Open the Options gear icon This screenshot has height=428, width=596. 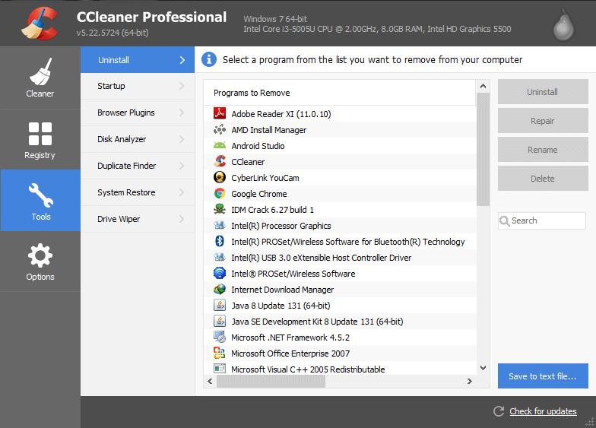point(40,255)
